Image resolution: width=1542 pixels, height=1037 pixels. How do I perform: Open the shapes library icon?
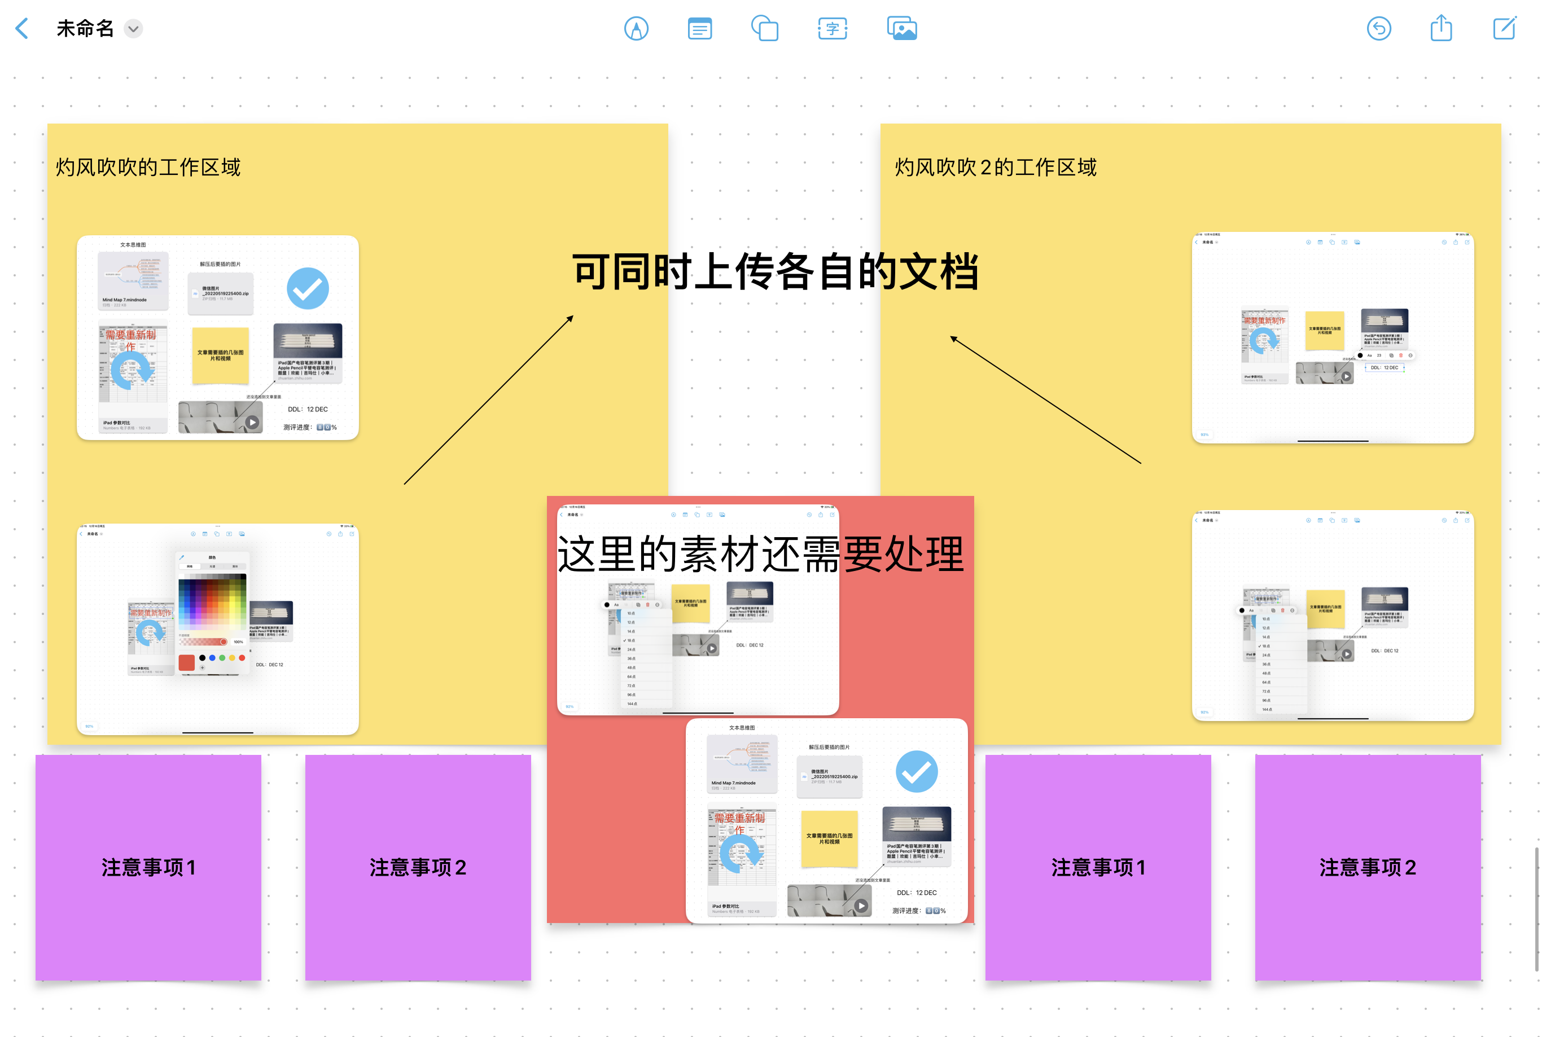765,29
